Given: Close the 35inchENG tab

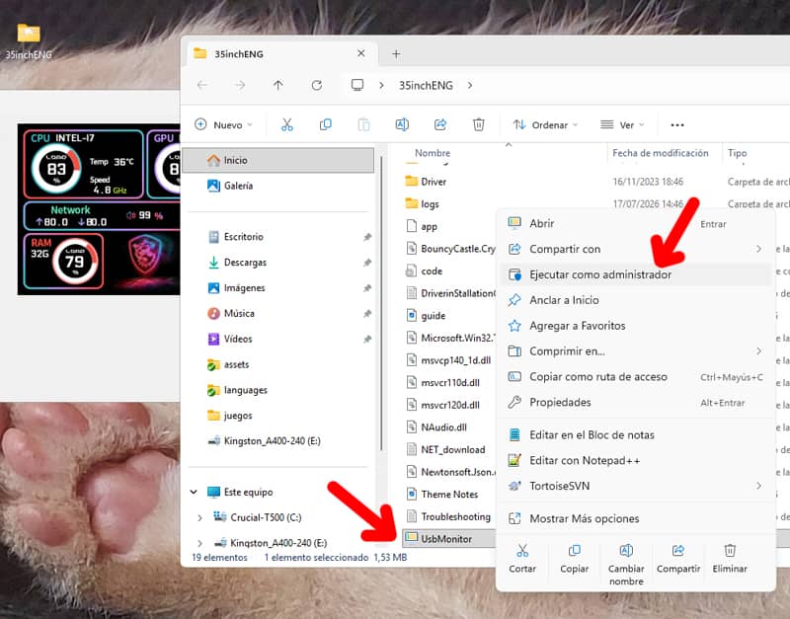Looking at the screenshot, I should [360, 53].
